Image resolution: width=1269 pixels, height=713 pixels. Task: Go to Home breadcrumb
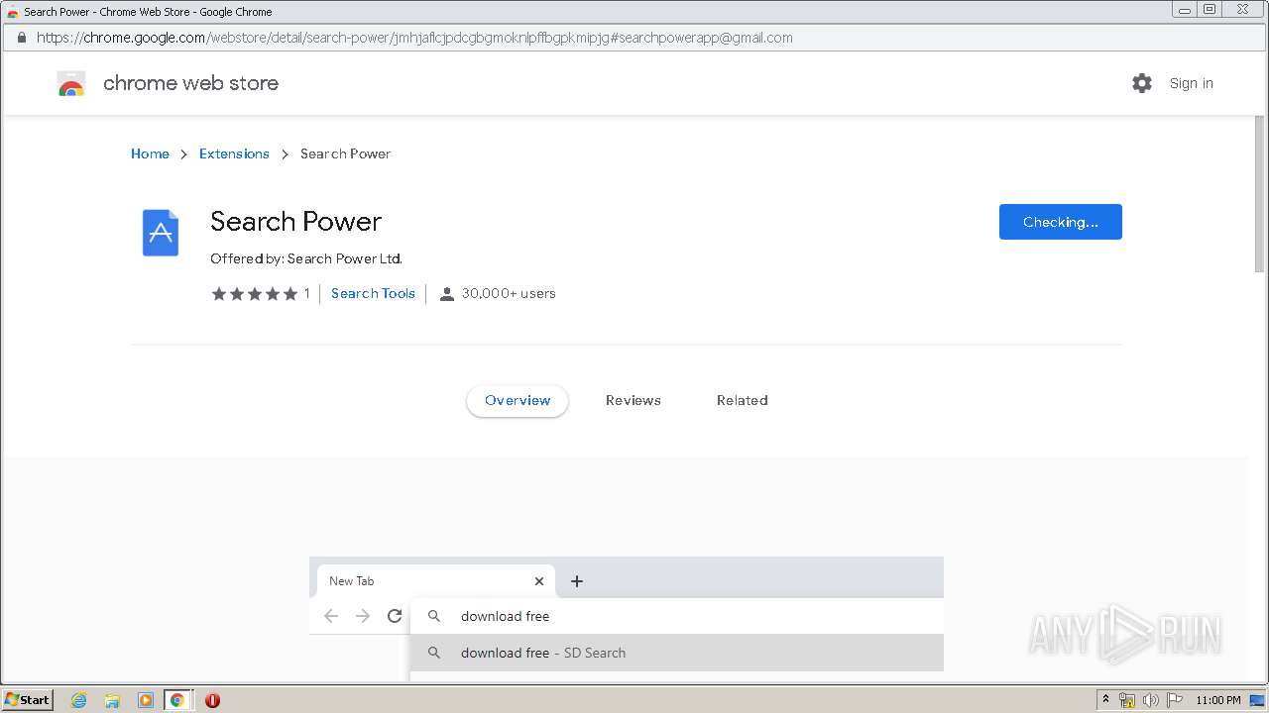click(150, 153)
